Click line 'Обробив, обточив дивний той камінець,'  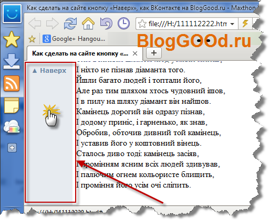click(149, 133)
